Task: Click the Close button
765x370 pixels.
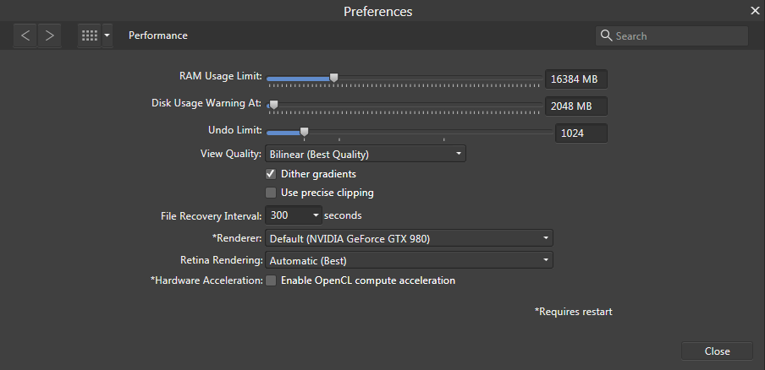Action: pos(718,351)
